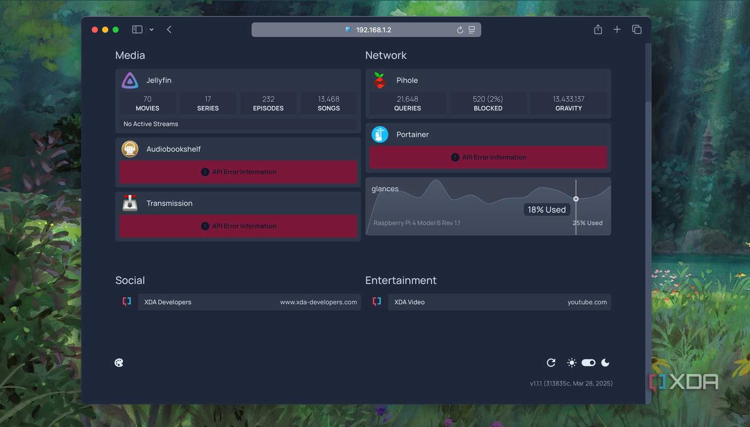Click the glances chart marker point
Screen dimensions: 750x427
click(576, 199)
